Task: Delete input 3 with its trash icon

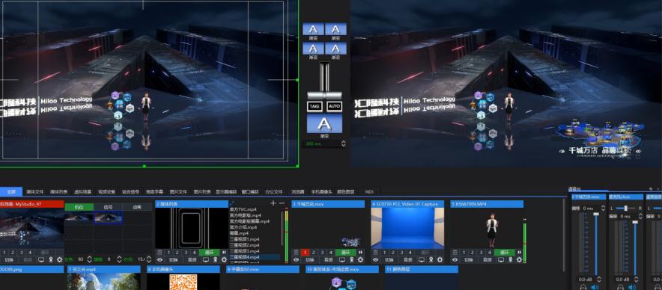Action: coord(296,252)
